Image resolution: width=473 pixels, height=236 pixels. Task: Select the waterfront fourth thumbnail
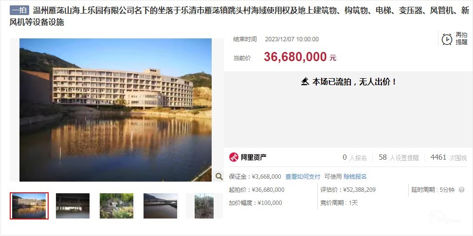click(x=160, y=206)
